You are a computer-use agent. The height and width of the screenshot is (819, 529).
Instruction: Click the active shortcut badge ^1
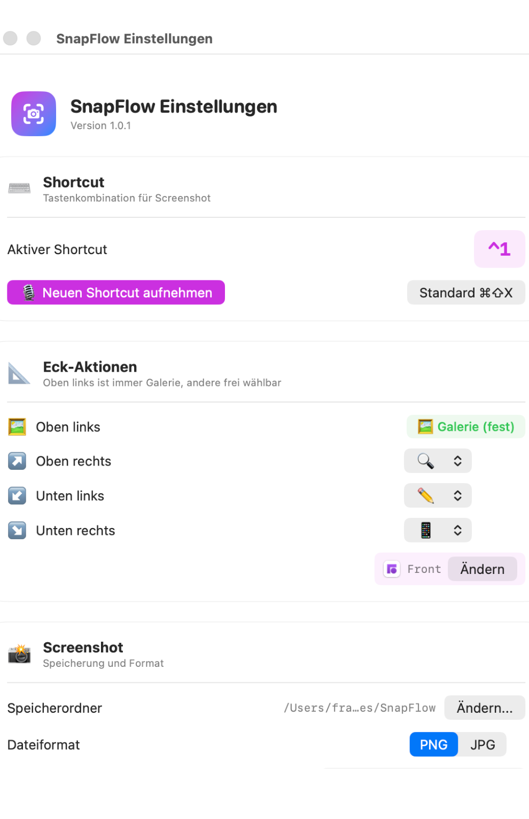[499, 249]
